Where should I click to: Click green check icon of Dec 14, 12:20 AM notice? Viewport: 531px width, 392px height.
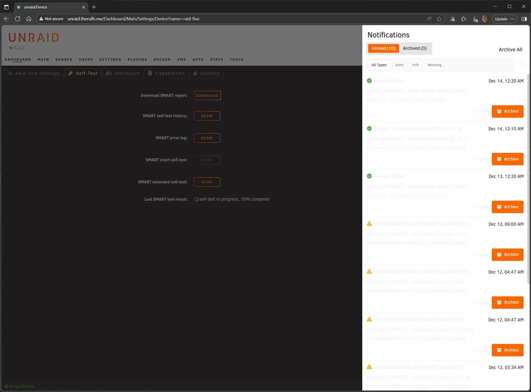[369, 81]
